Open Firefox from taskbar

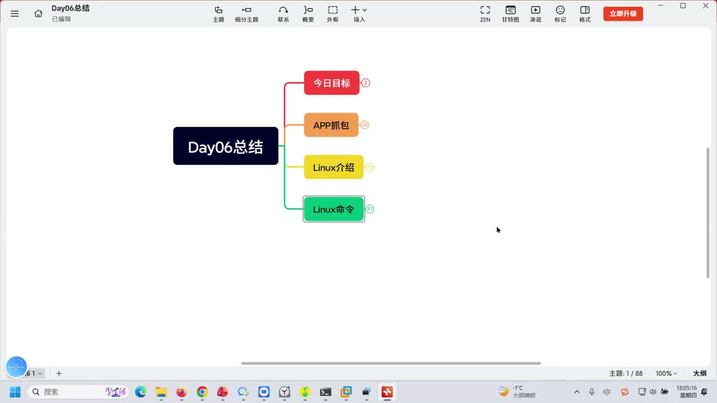[181, 392]
